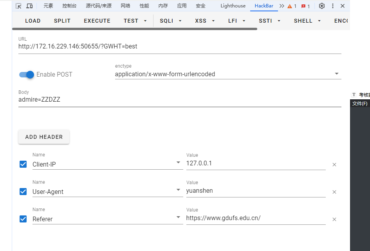This screenshot has width=370, height=251.
Task: Click the Referer value field with gdufs URL
Action: pos(256,218)
